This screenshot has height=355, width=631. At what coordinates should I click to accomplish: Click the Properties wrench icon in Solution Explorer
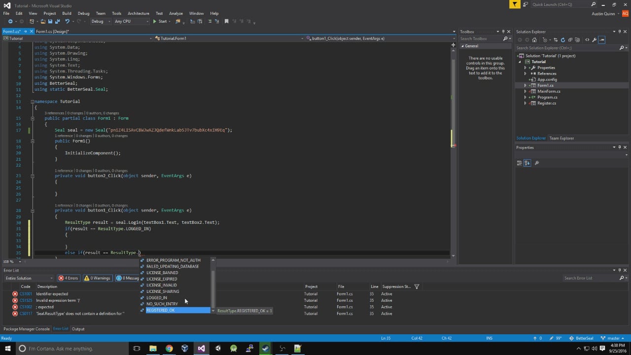click(x=594, y=40)
